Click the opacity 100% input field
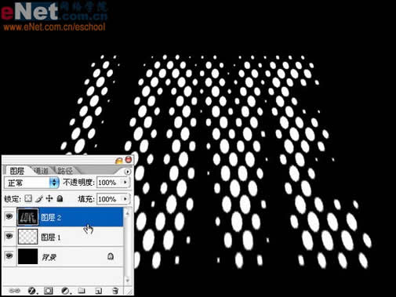Viewport: 396px width, 297px height. coord(110,183)
